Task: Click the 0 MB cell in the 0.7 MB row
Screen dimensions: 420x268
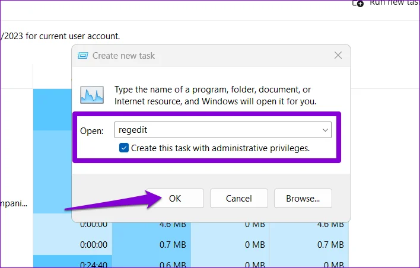Action: coord(254,245)
